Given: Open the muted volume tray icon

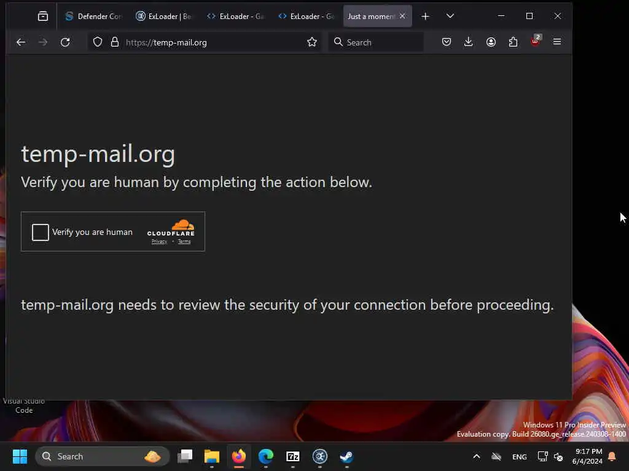Looking at the screenshot, I should 558,456.
